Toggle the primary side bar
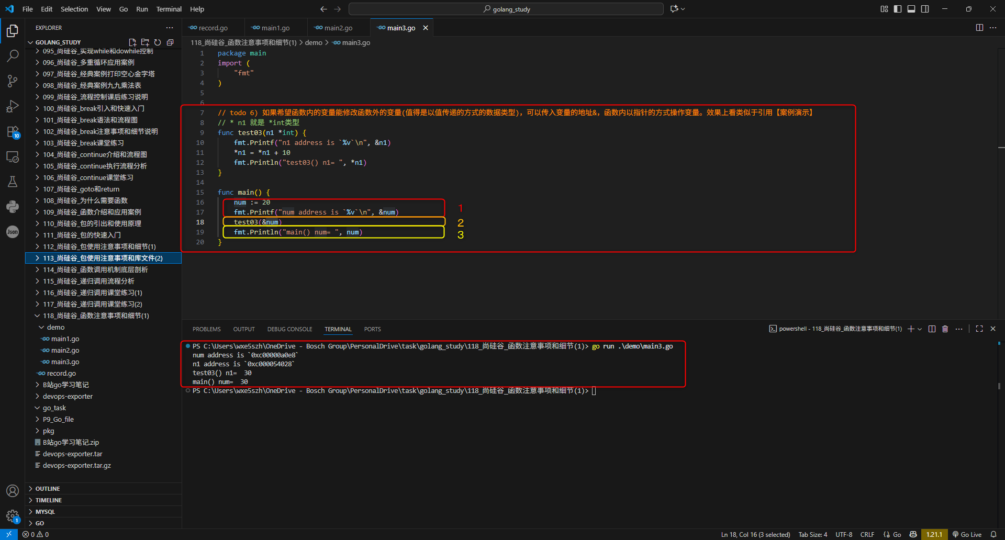The width and height of the screenshot is (1005, 540). pos(898,9)
